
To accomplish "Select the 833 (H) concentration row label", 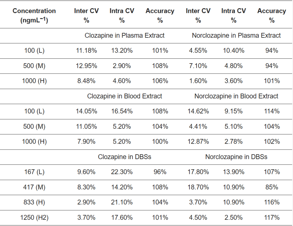I will [x=34, y=202].
